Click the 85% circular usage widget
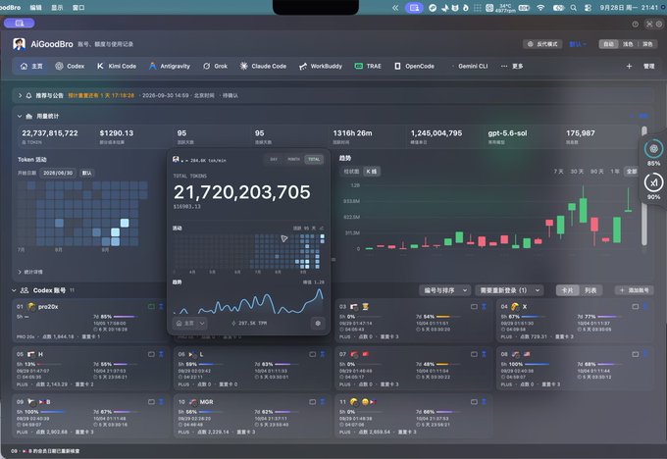The width and height of the screenshot is (667, 459). tap(653, 148)
